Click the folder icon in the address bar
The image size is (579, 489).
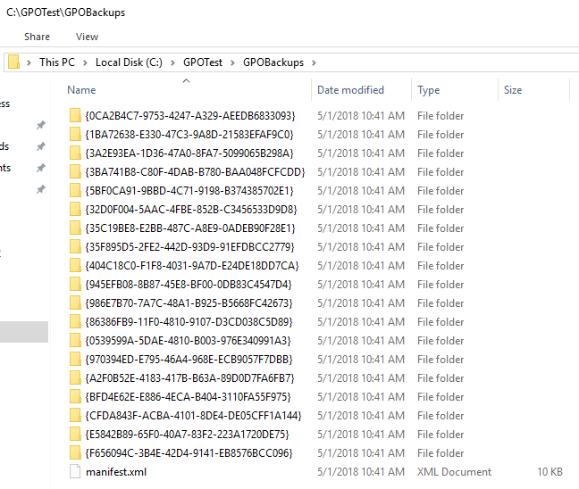[x=13, y=62]
